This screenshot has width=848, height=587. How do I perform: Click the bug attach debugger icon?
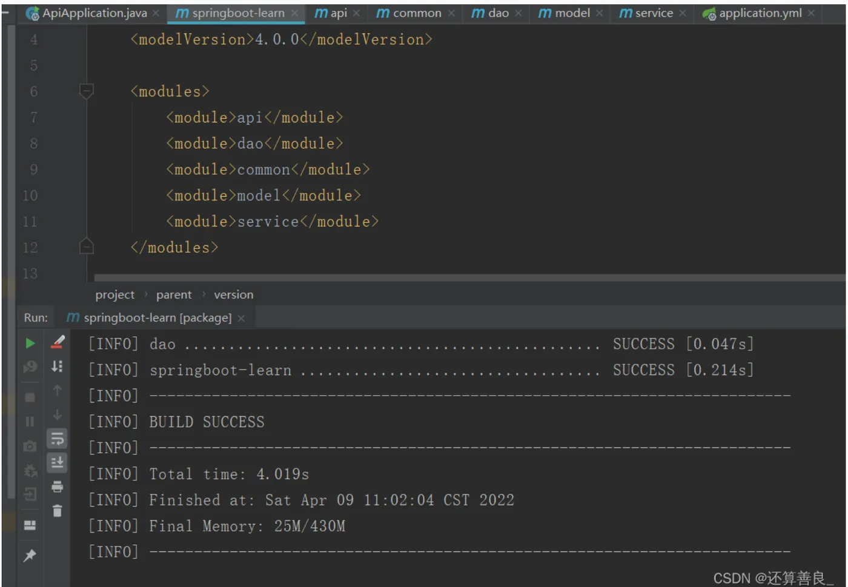coord(30,471)
